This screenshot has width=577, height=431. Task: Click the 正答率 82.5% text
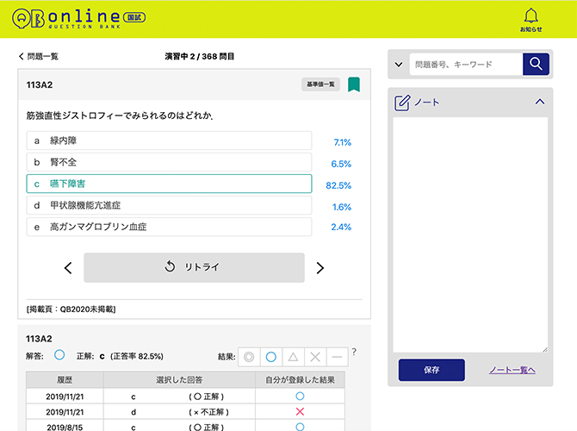[x=137, y=357]
